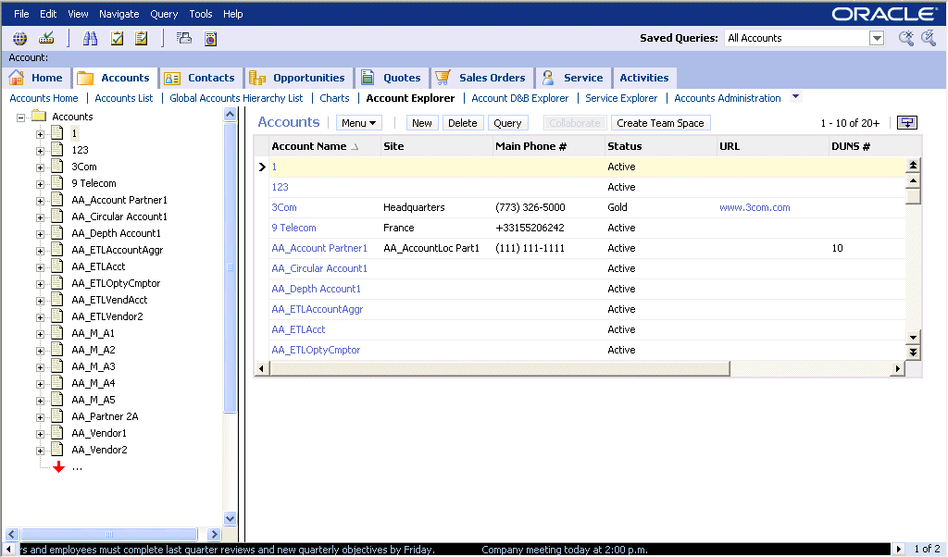
Task: Click the Delete button
Action: [463, 123]
